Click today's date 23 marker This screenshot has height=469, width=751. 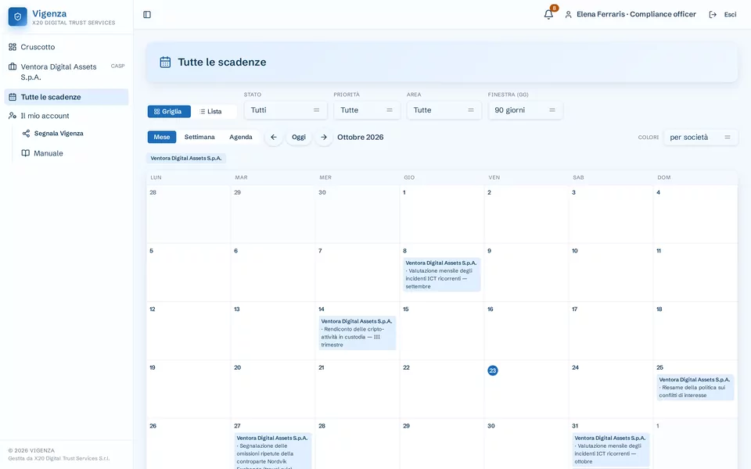pos(492,371)
